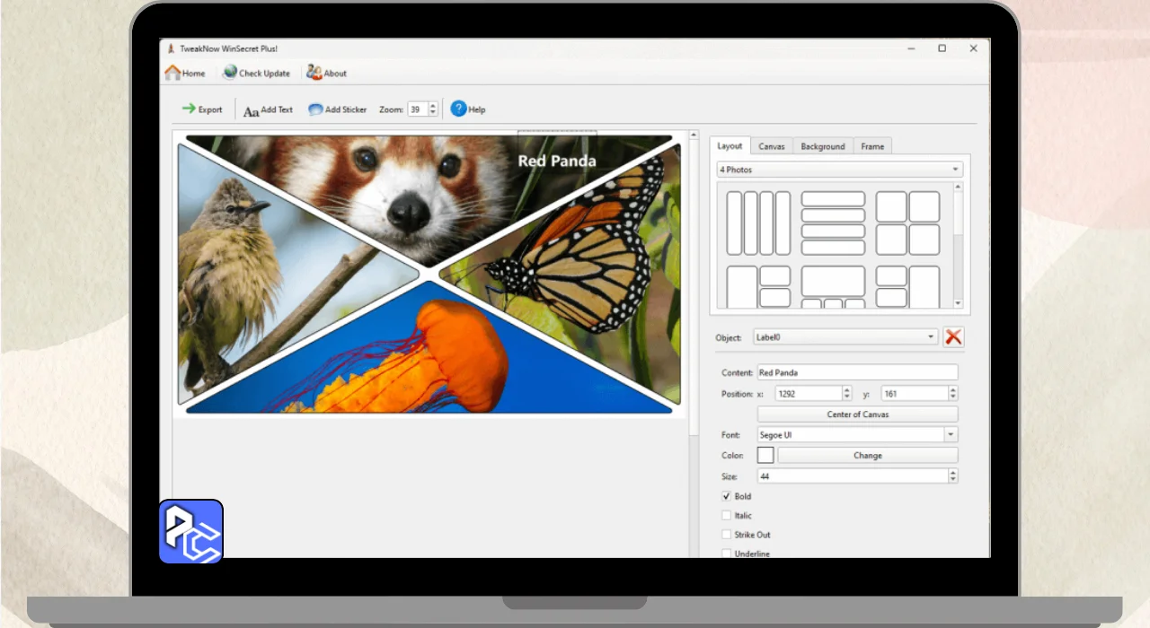Choose layout with tall left photo and stacked right photos
This screenshot has height=628, width=1150.
[x=758, y=287]
